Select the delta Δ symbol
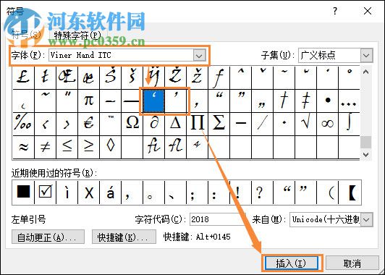Viewport: 385px width, 275px height. pos(175,124)
